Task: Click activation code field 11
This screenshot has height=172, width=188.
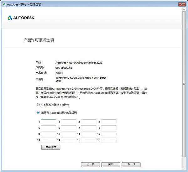Action: pyautogui.click(x=89, y=134)
